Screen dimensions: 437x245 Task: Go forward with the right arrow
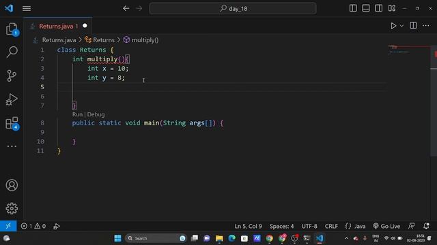[x=139, y=8]
